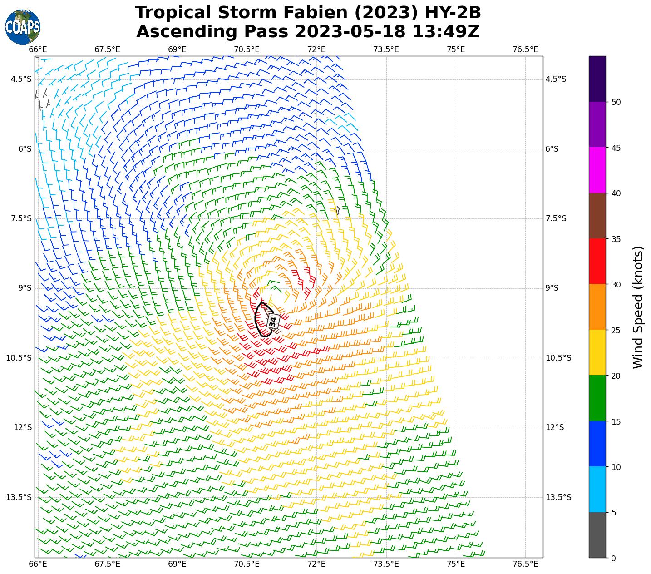Choose the cyan 5–10 knot colorbar segment
This screenshot has height=574, width=651.
point(597,489)
